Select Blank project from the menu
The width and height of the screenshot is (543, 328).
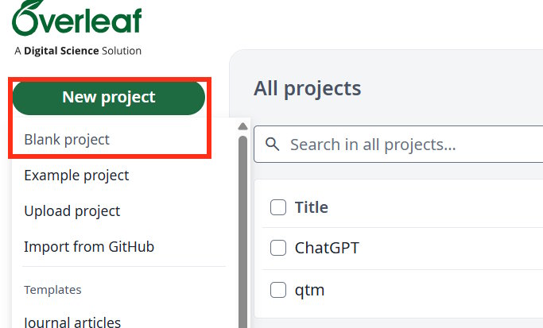pos(67,140)
